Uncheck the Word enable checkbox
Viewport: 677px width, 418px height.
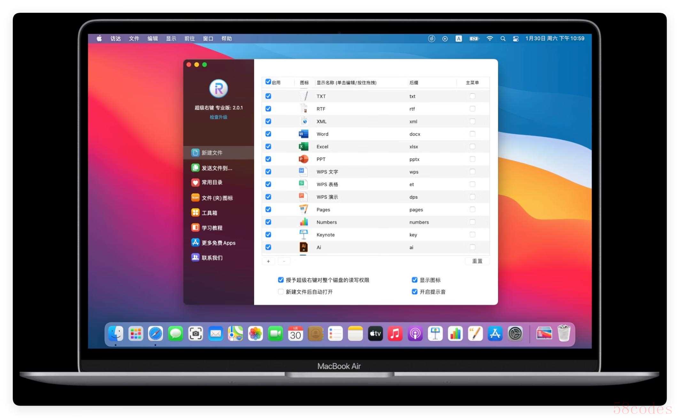point(268,134)
